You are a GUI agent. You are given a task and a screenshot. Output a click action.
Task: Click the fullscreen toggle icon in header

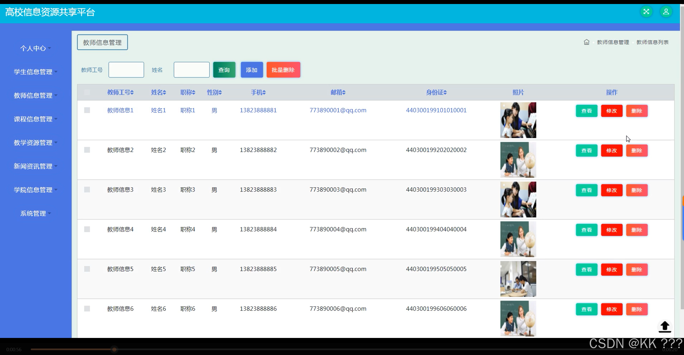646,12
